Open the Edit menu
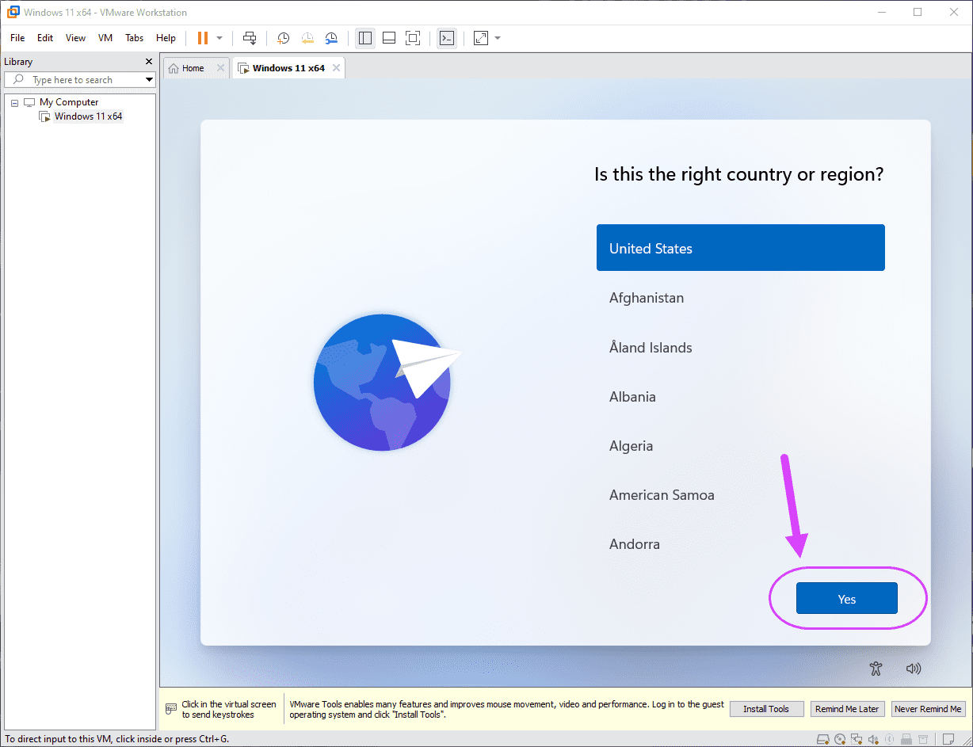This screenshot has width=973, height=747. (45, 38)
